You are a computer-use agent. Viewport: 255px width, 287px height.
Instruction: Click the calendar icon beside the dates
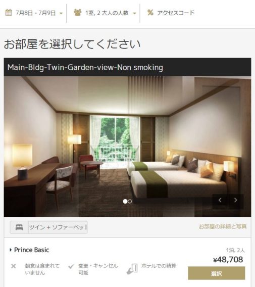pos(9,13)
